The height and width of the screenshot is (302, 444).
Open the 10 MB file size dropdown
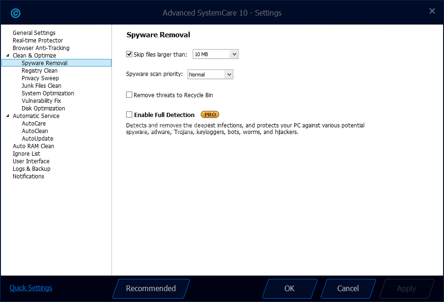[215, 54]
